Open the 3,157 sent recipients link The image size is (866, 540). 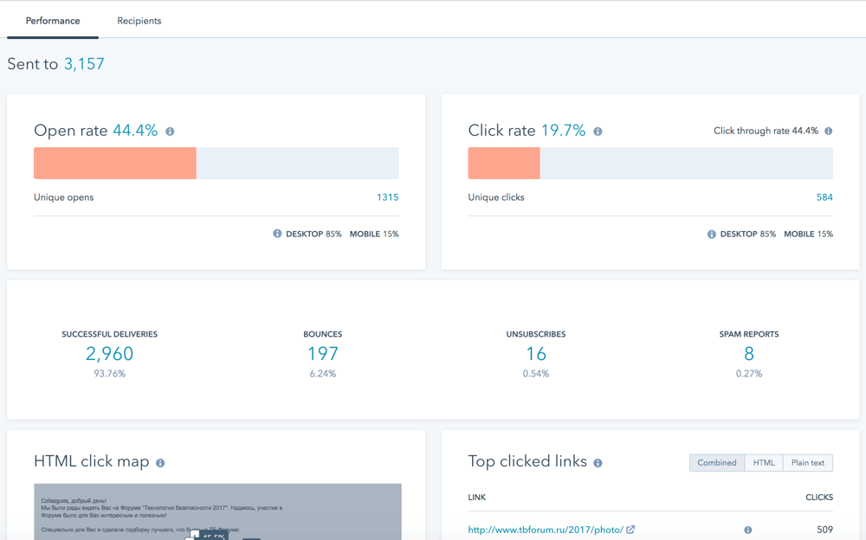click(x=84, y=64)
